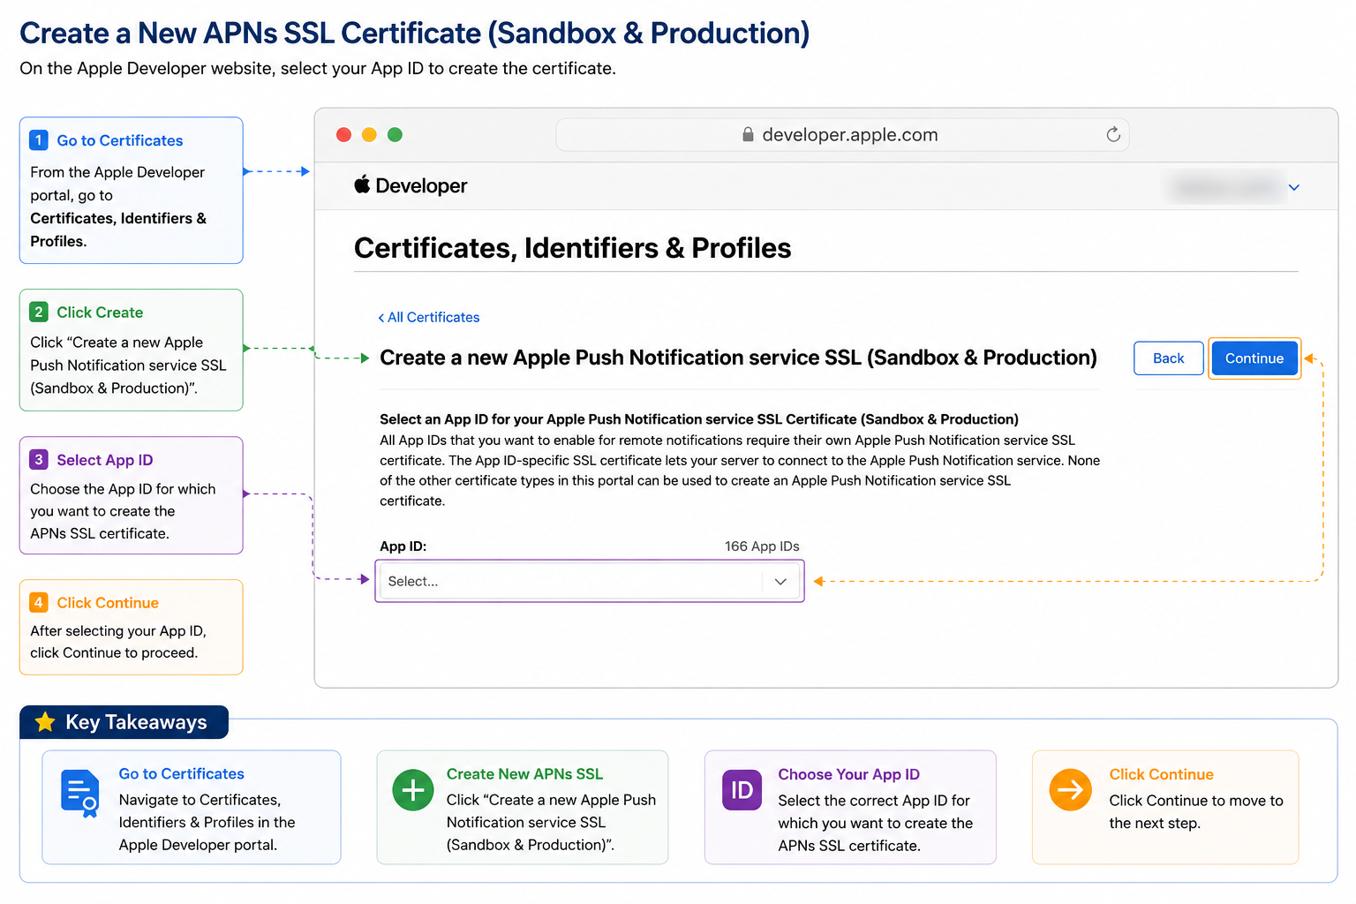The image size is (1356, 904).
Task: Click the purple ID icon
Action: tap(742, 790)
